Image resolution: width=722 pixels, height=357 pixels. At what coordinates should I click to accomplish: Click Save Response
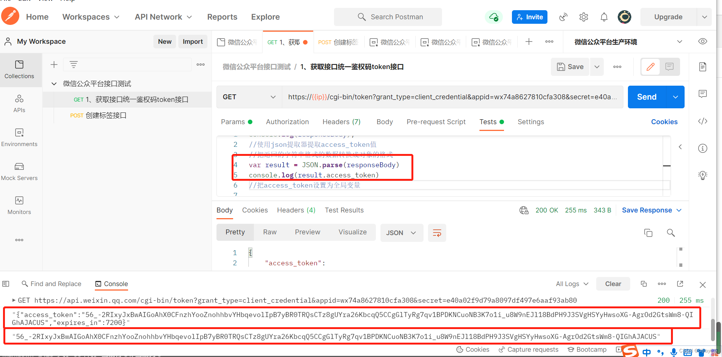click(647, 210)
